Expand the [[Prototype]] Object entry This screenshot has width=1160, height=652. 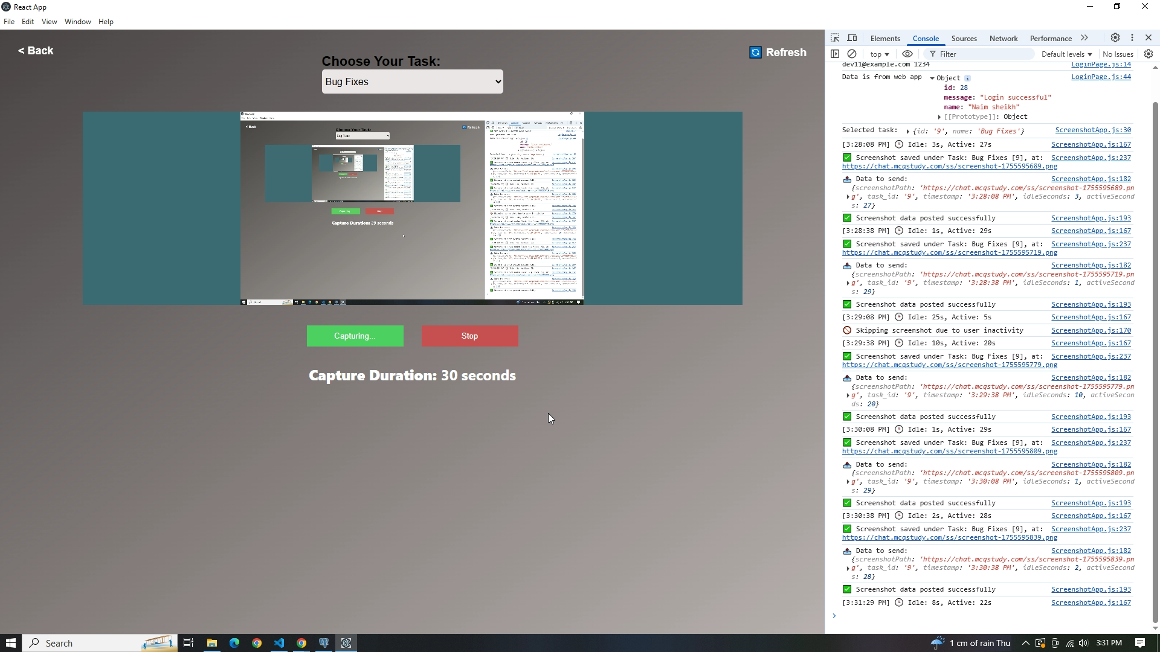(x=939, y=117)
